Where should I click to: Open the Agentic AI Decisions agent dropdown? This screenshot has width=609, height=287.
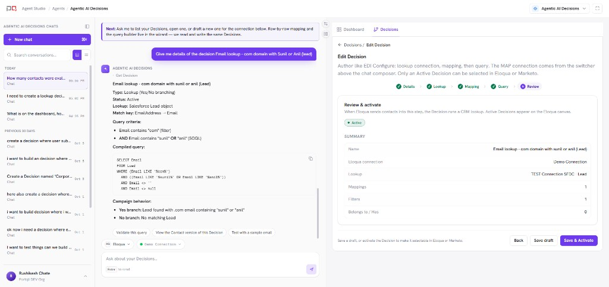click(x=559, y=8)
